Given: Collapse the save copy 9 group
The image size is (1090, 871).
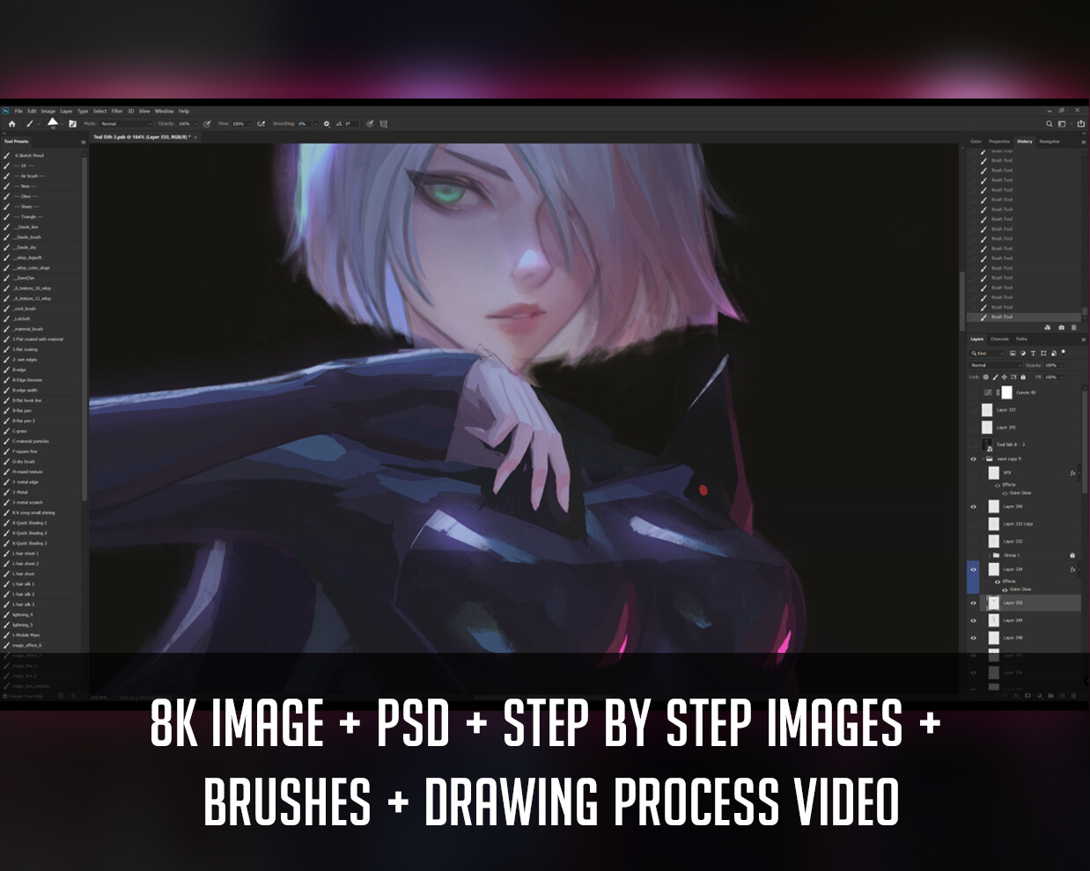Looking at the screenshot, I should click(x=983, y=459).
